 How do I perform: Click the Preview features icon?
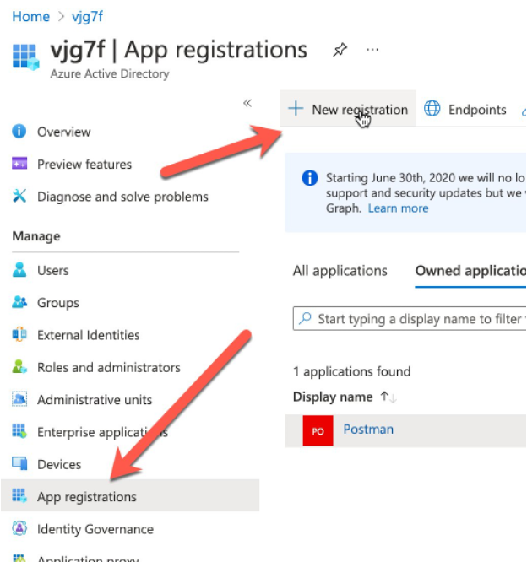pos(20,165)
